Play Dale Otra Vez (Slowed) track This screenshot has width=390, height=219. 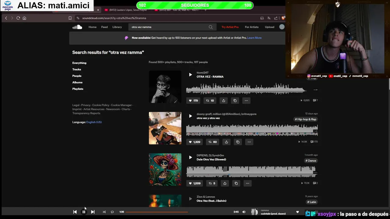190,157
